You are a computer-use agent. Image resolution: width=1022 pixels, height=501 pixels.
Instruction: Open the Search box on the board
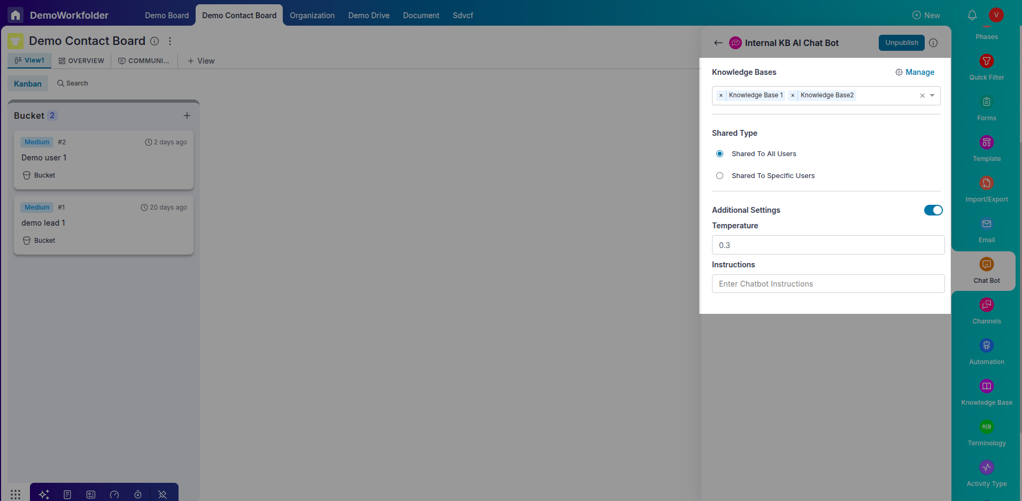tap(73, 83)
